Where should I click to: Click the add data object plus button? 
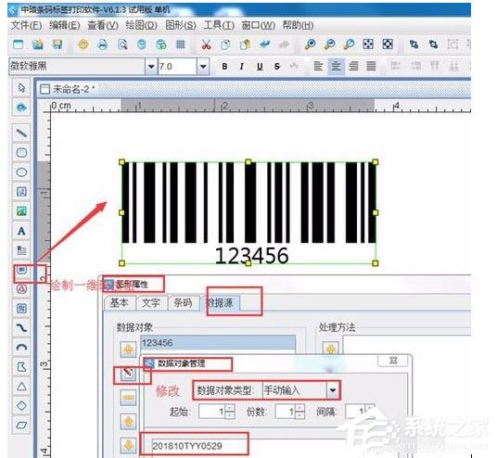[x=128, y=350]
